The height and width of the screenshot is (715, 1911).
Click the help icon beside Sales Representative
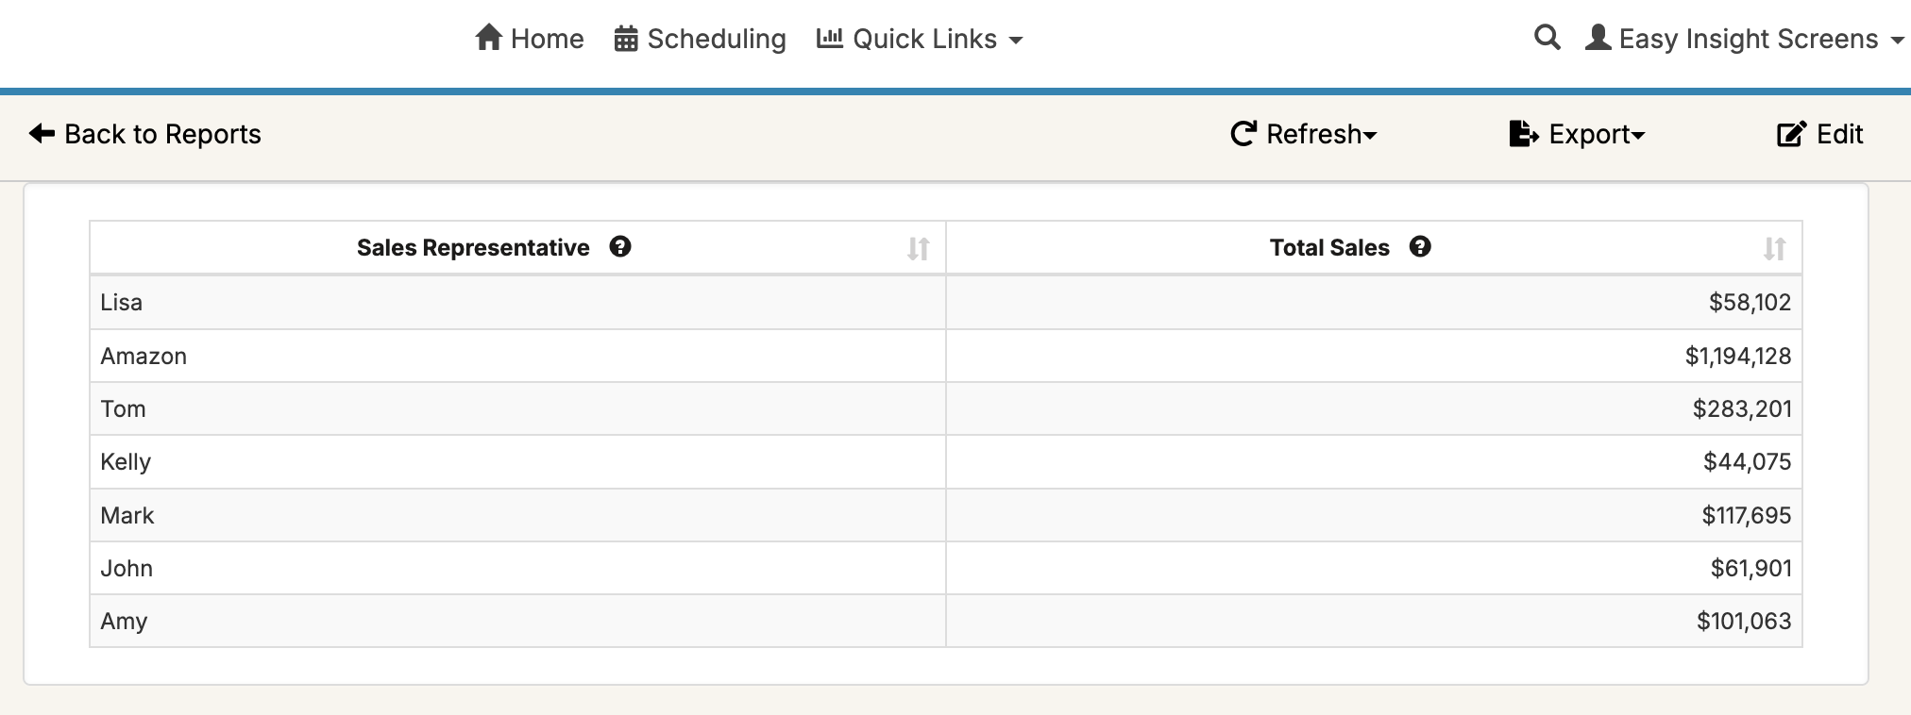click(620, 247)
